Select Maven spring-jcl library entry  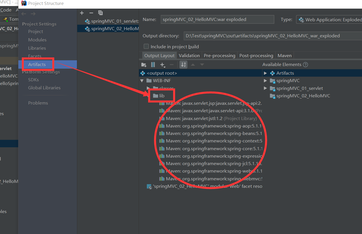coord(210,164)
